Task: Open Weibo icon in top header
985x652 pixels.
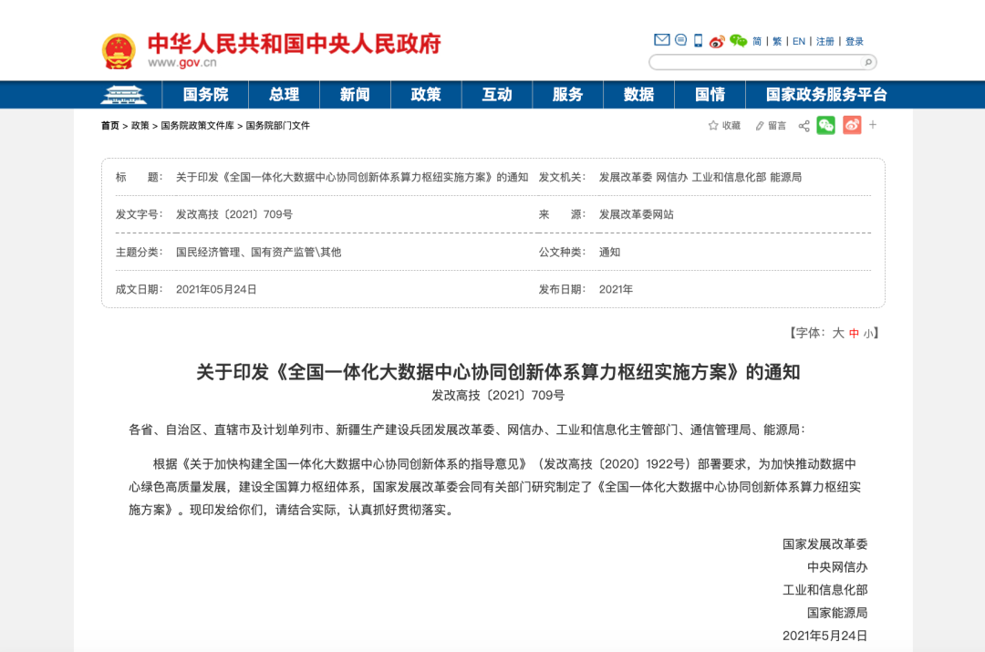Action: tap(717, 41)
